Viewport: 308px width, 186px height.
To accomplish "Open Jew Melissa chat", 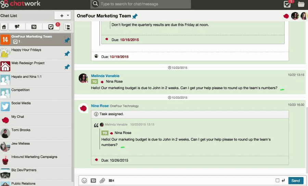I will [x=36, y=147].
